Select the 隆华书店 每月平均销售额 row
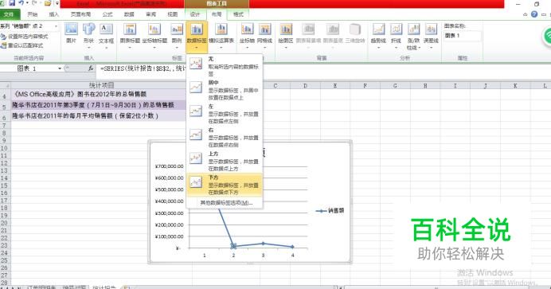The image size is (551, 289). [x=99, y=115]
